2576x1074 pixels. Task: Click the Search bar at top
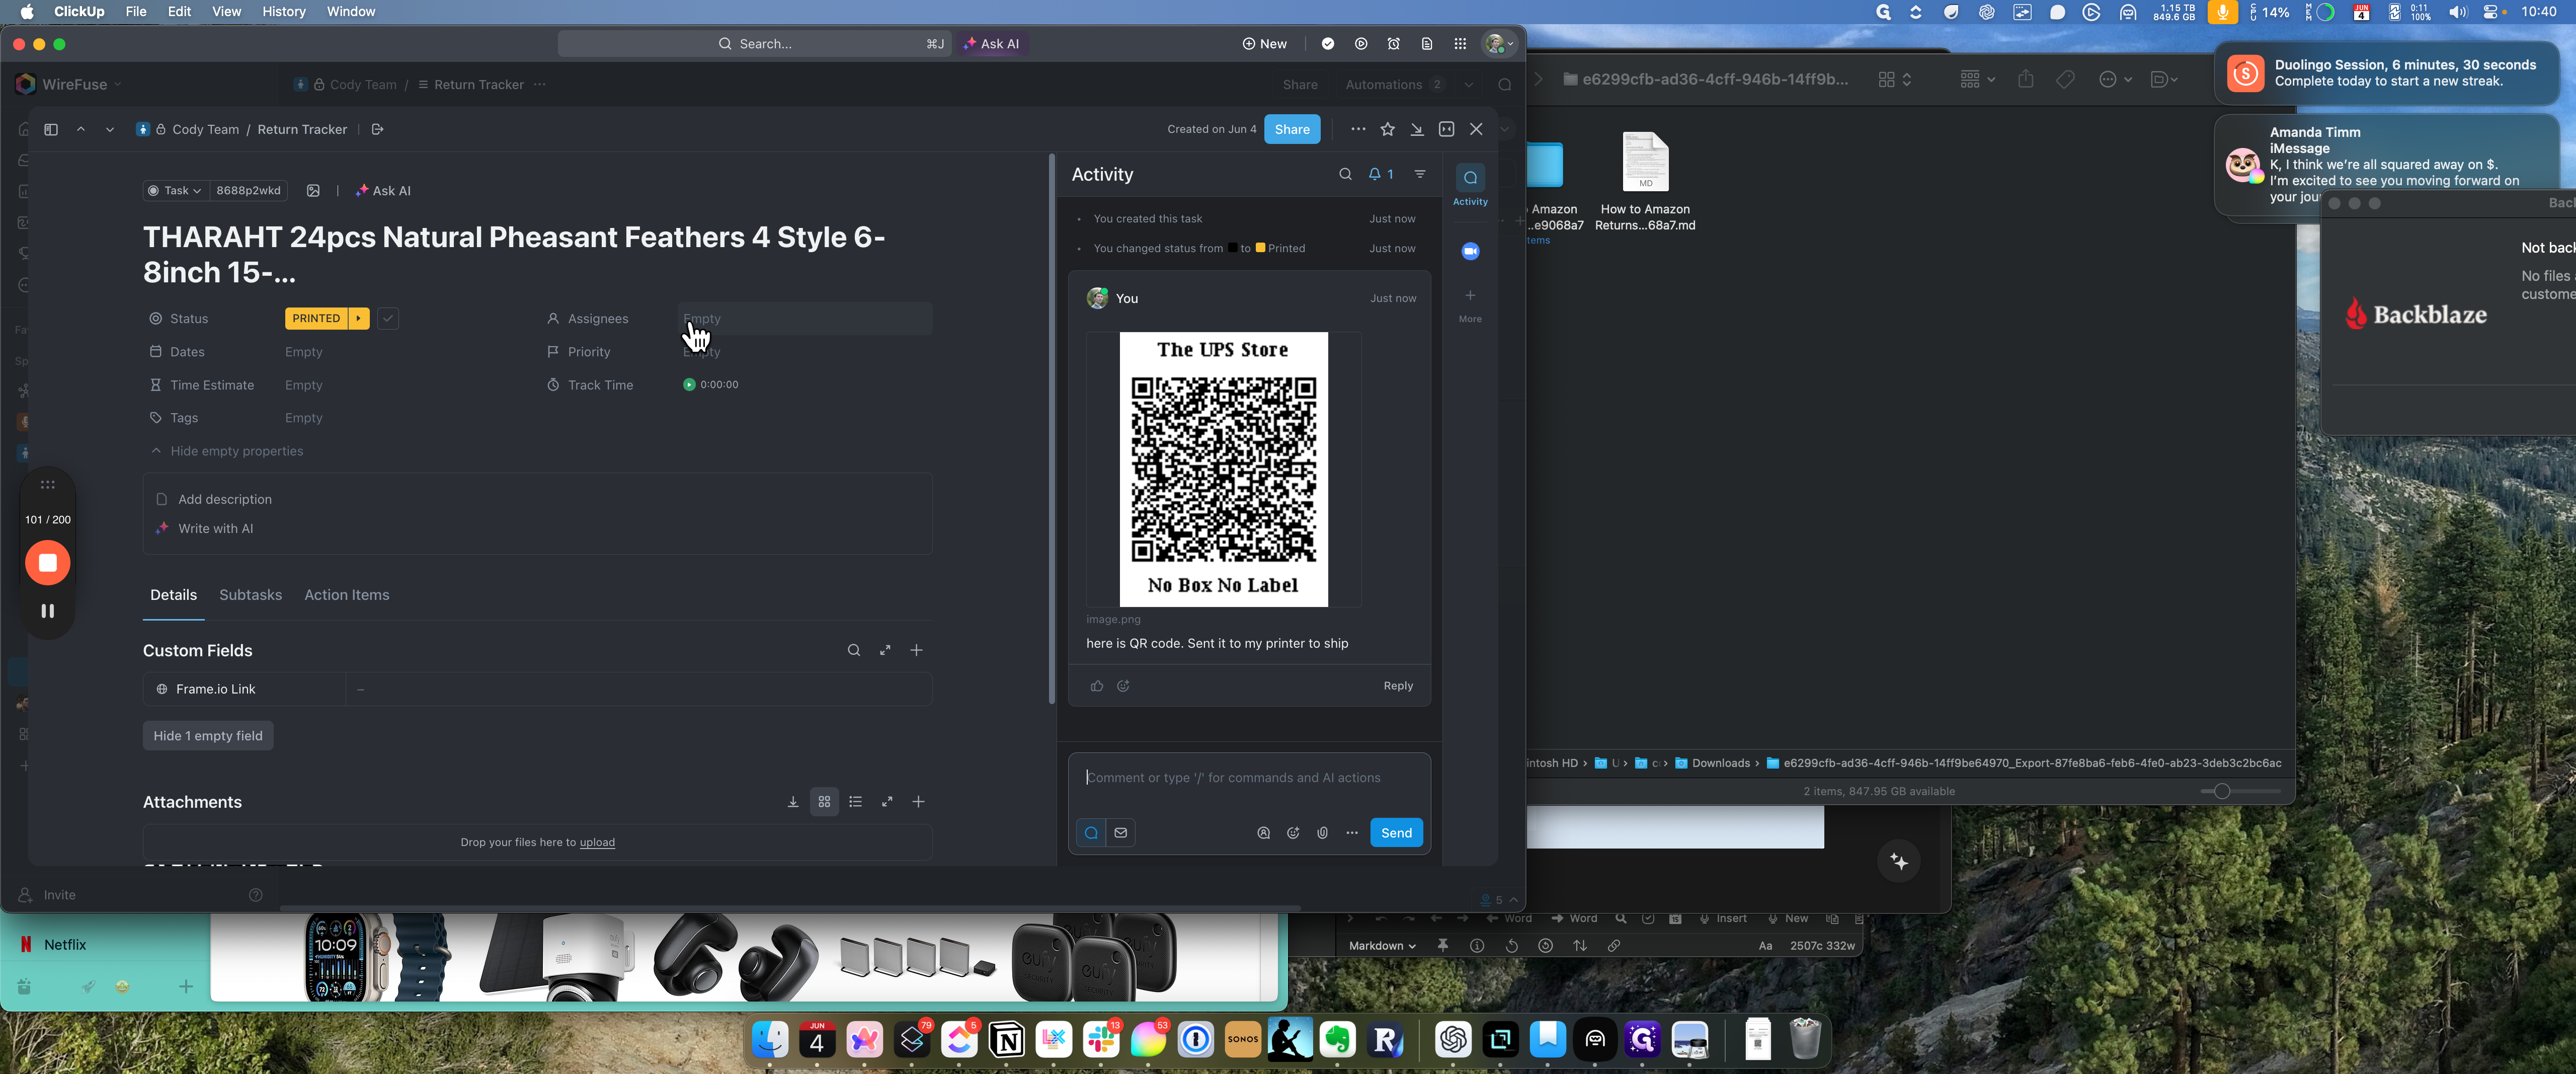(754, 44)
